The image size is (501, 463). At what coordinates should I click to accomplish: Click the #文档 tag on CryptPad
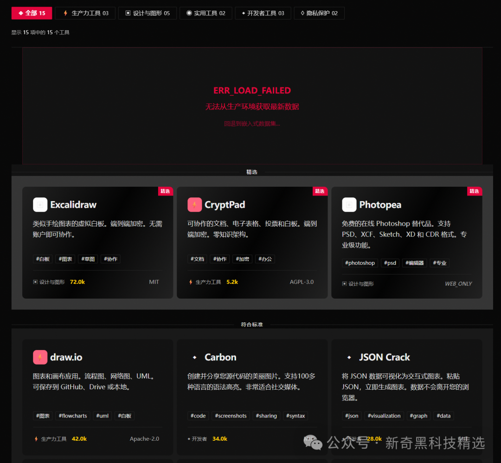197,259
